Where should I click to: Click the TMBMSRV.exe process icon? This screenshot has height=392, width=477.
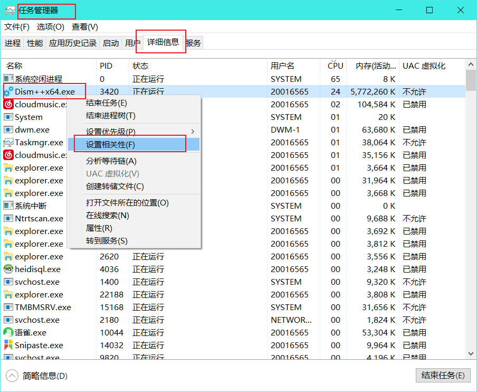click(x=8, y=307)
